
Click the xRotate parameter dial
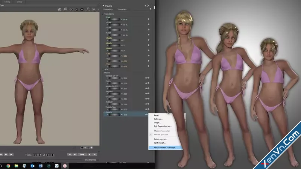[x=114, y=45]
